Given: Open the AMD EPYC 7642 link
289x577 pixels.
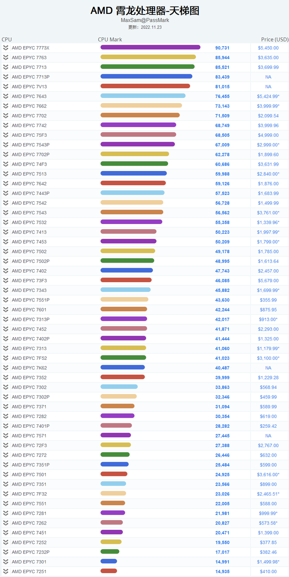Looking at the screenshot, I should point(29,184).
